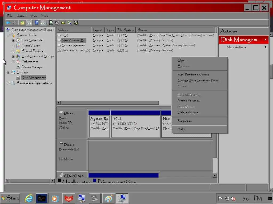Sort by the Status column header
The width and height of the screenshot is (273, 204).
(175, 30)
